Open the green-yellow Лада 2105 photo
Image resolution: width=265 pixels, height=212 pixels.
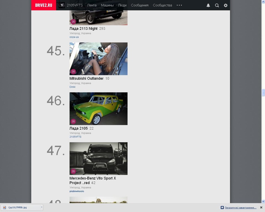coord(99,108)
